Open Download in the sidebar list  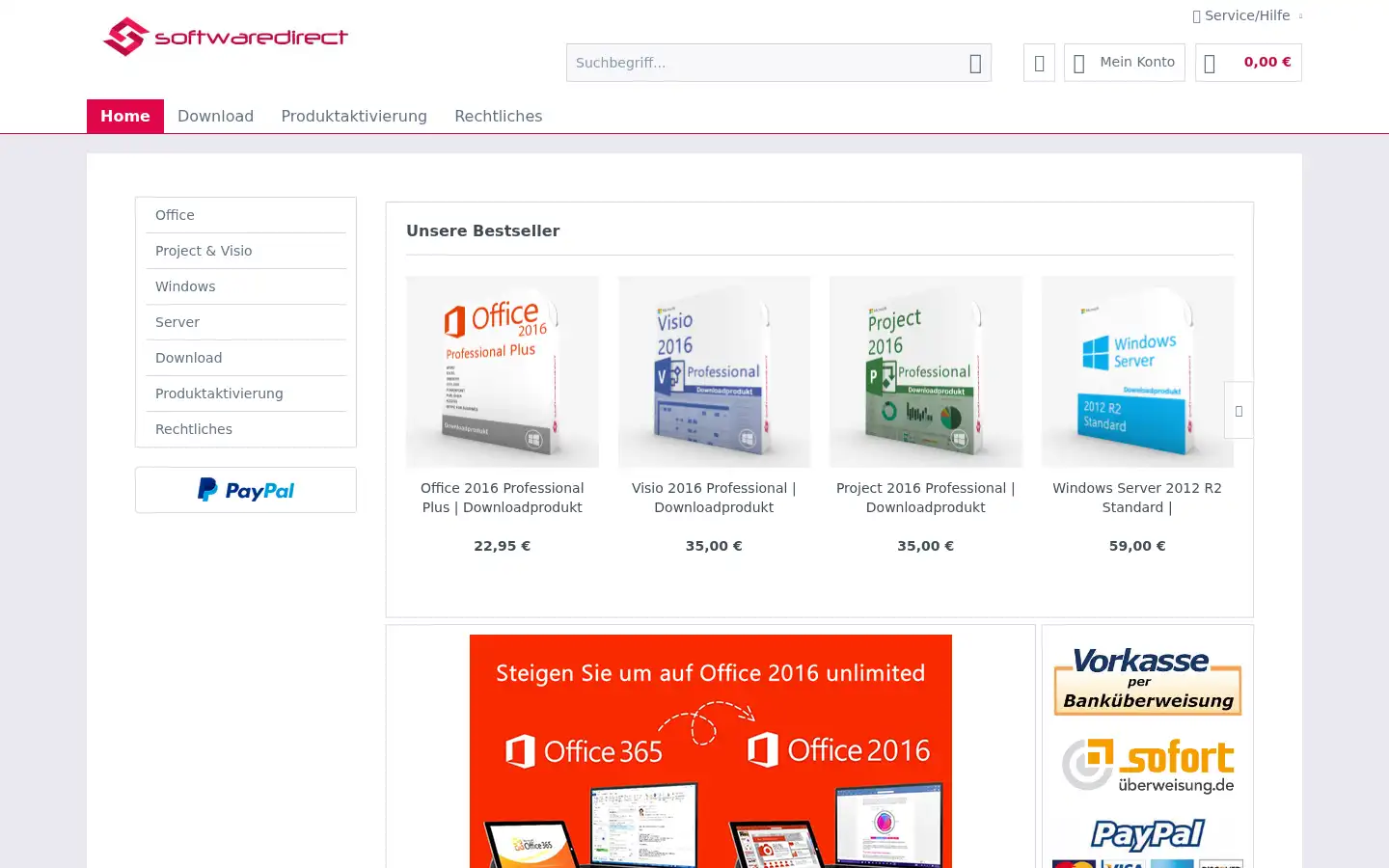(x=246, y=358)
